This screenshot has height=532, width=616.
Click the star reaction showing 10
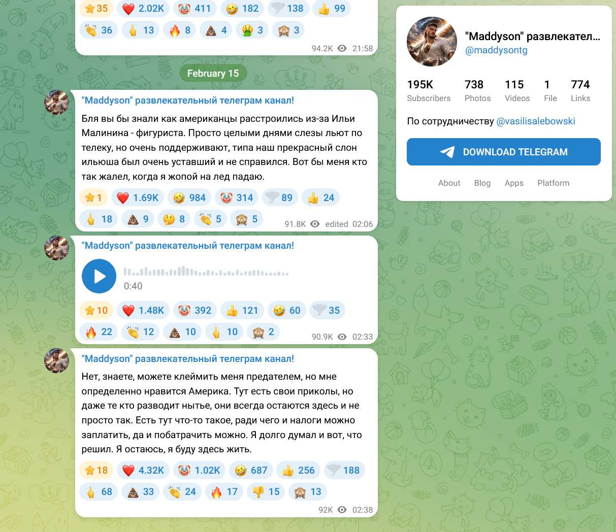click(96, 310)
